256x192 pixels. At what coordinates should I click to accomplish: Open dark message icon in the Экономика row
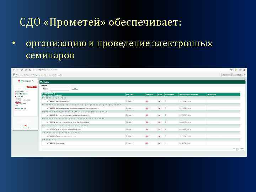tap(159, 143)
